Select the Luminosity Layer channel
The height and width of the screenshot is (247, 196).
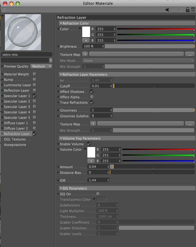(17, 85)
